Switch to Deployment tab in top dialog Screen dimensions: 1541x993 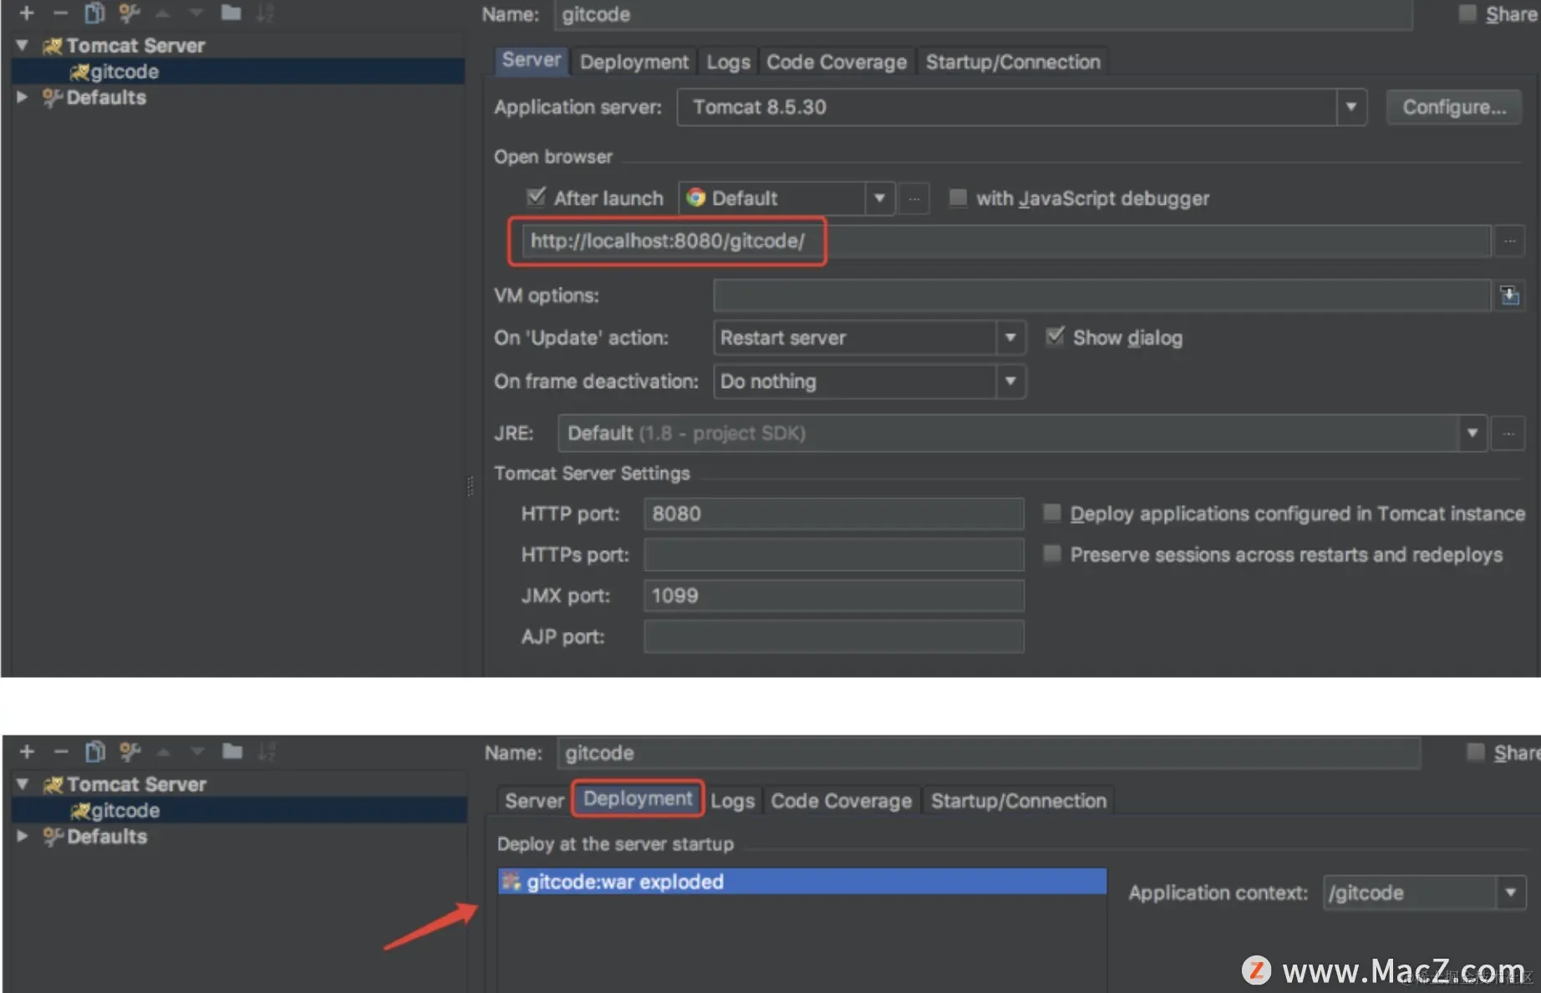(634, 62)
